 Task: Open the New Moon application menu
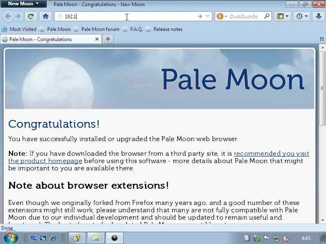pyautogui.click(x=23, y=4)
